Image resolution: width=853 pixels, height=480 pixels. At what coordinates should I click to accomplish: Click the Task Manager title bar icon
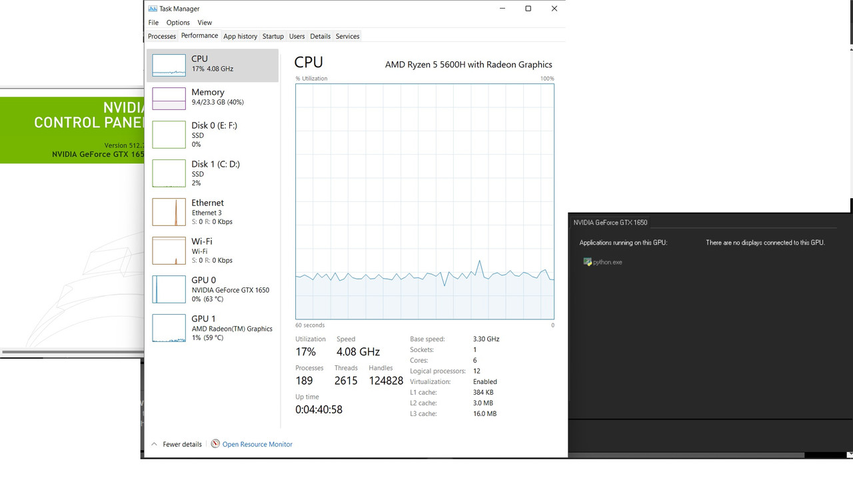[x=153, y=9]
